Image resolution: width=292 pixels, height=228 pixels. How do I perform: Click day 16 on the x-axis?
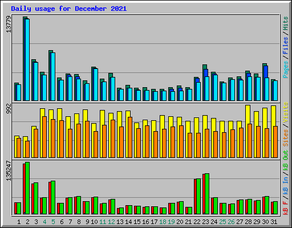pyautogui.click(x=145, y=222)
